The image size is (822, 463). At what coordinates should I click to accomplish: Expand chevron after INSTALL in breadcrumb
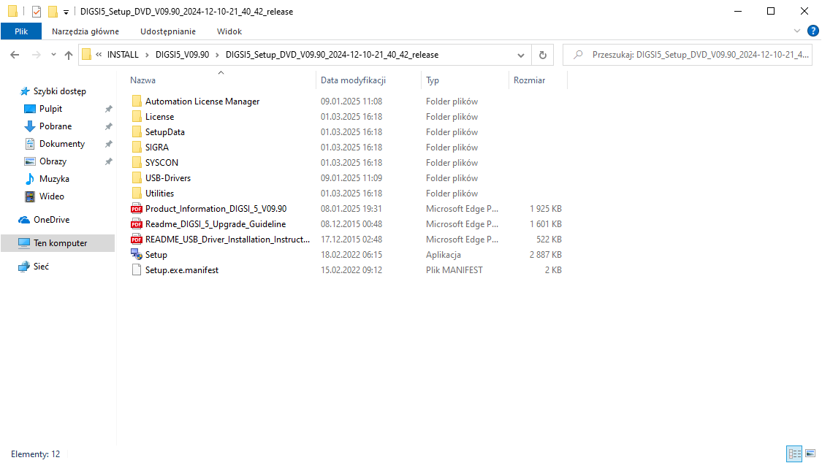pos(147,55)
